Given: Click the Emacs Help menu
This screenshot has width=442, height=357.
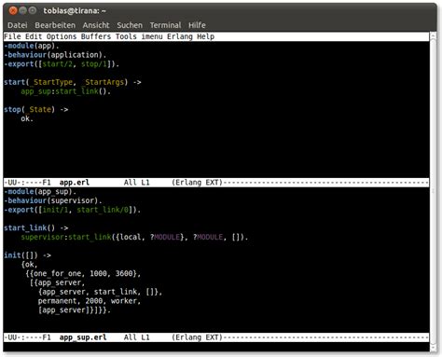Looking at the screenshot, I should pos(206,36).
